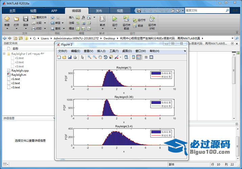The image size is (242, 169).
Task: Click the 查找文件 (Find Files) button
Action: tap(39, 17)
